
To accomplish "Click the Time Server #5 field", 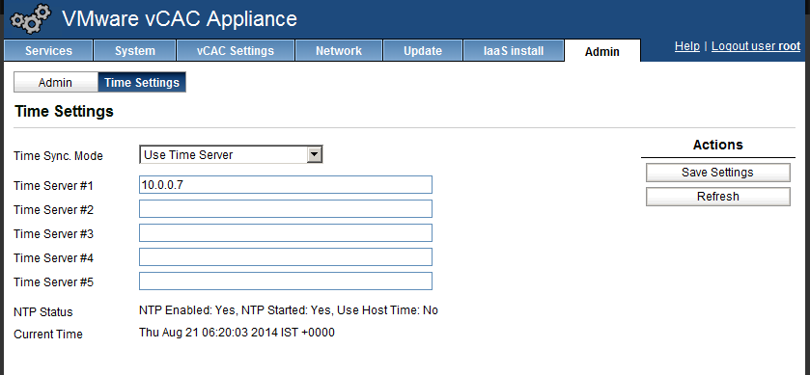I will (286, 281).
